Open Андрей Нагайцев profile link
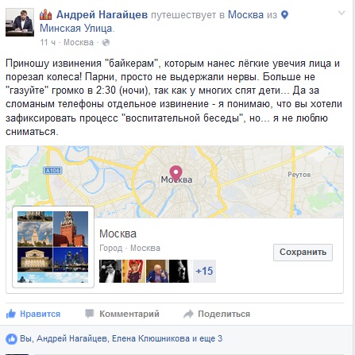The image size is (355, 355). click(102, 14)
